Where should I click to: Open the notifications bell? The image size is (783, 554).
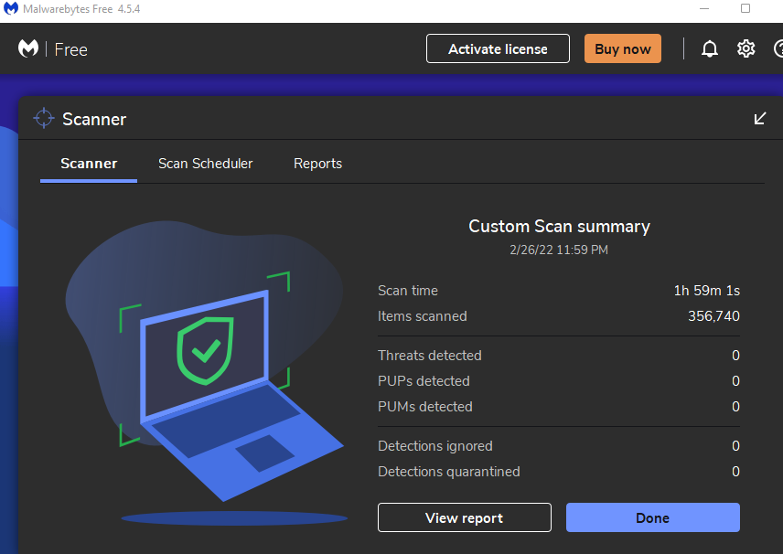[x=710, y=49]
